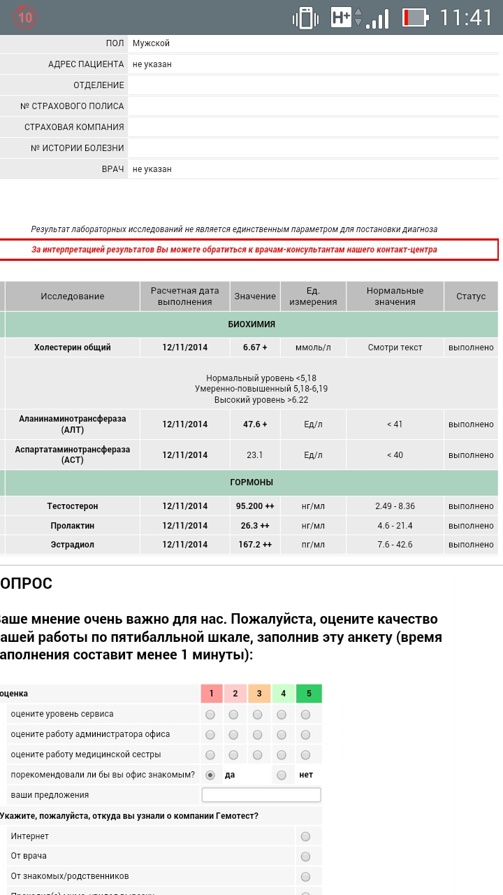Tap the signal strength bars icon
Image resolution: width=503 pixels, height=895 pixels.
pos(378,17)
